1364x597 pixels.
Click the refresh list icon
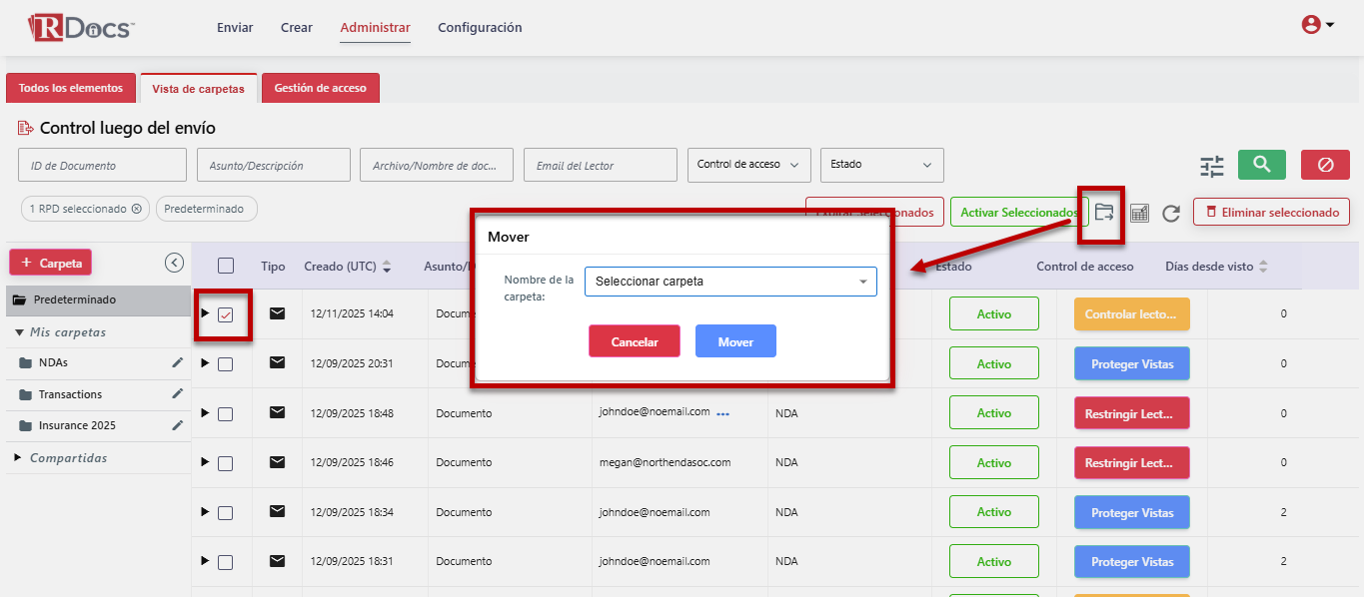coord(1171,213)
